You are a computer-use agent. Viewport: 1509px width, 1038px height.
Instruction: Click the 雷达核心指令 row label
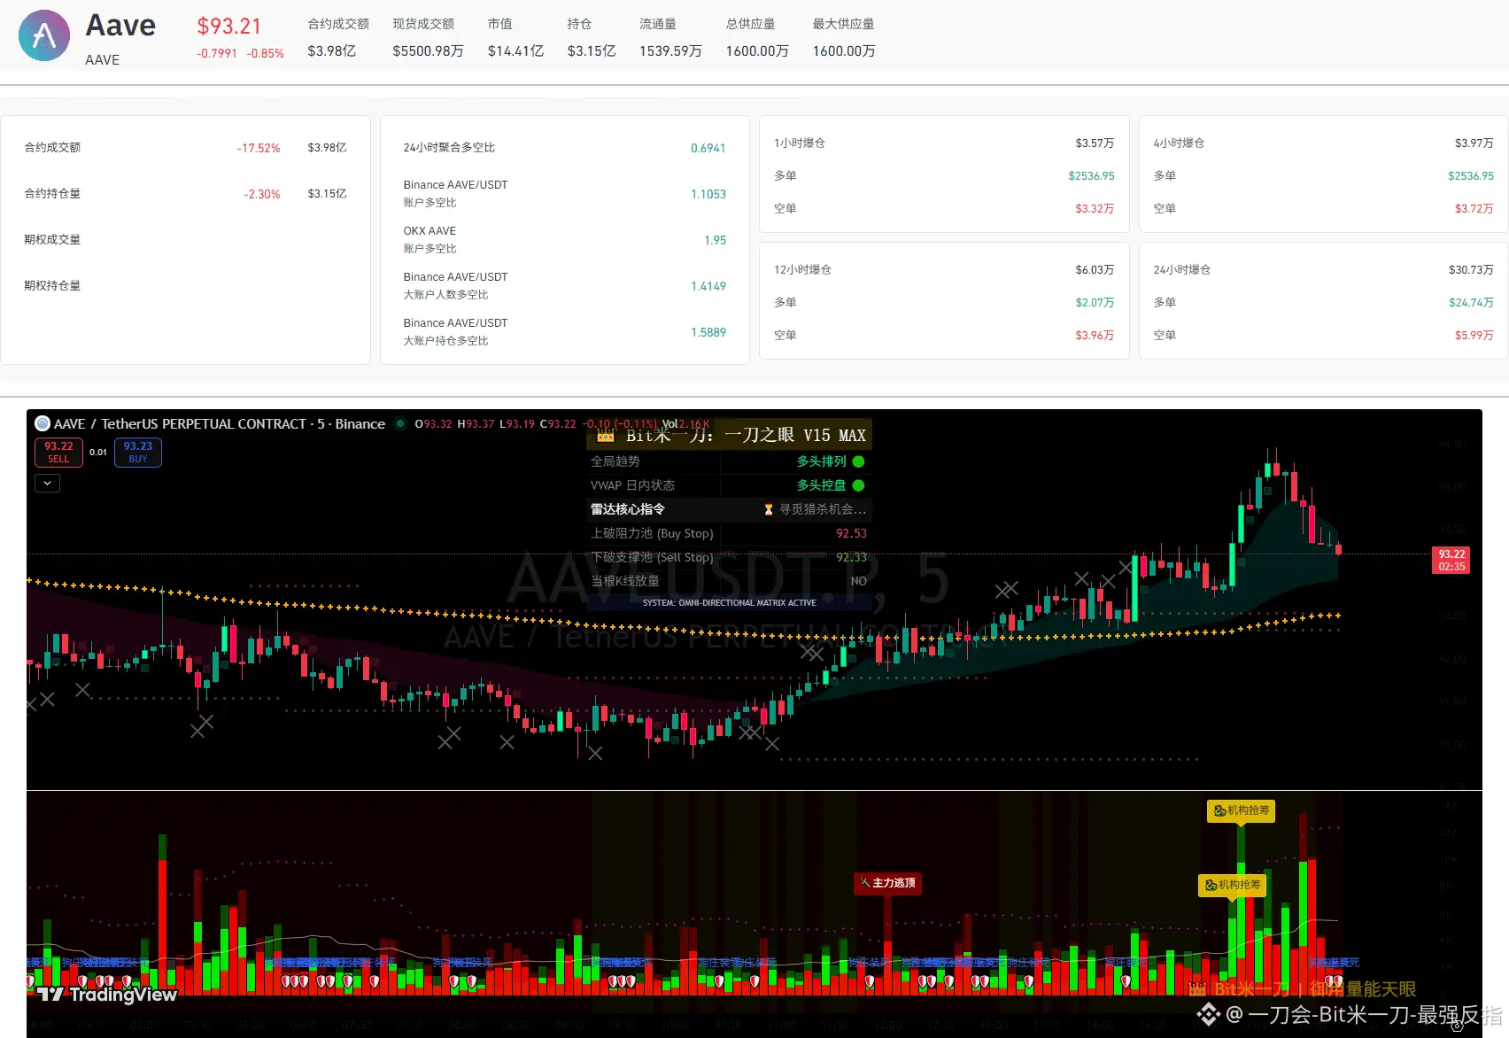pyautogui.click(x=628, y=509)
